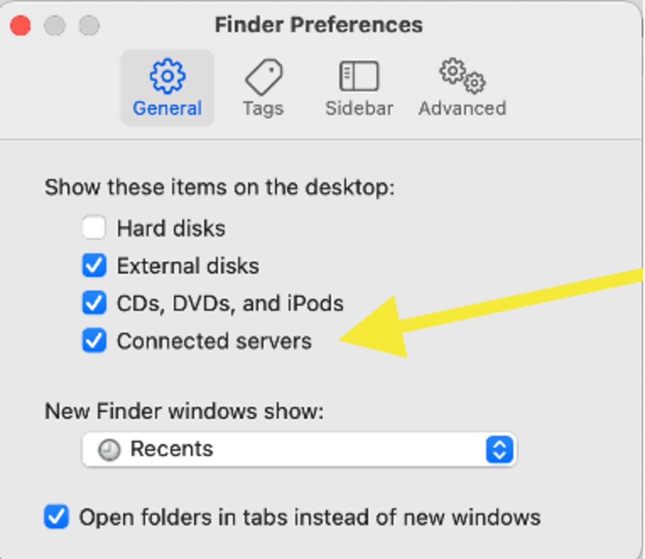Click the blue dropdown arrows stepper
The width and height of the screenshot is (645, 559).
point(499,449)
